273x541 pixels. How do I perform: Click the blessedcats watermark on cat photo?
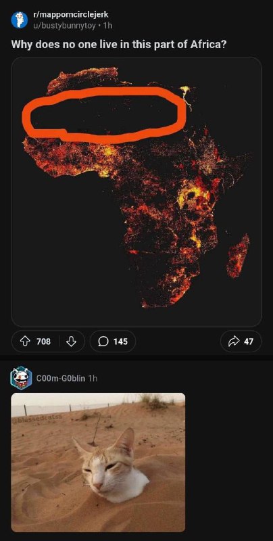point(37,419)
